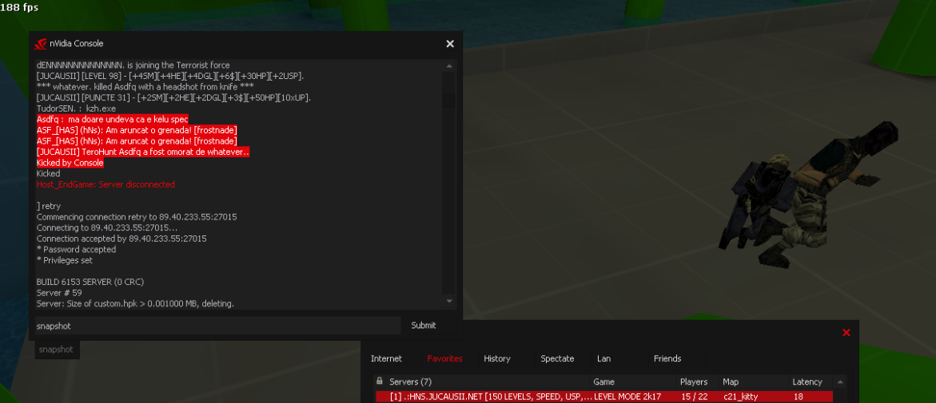Image resolution: width=936 pixels, height=403 pixels.
Task: Click 'is joining the Terrorist force' line
Action: coord(133,65)
